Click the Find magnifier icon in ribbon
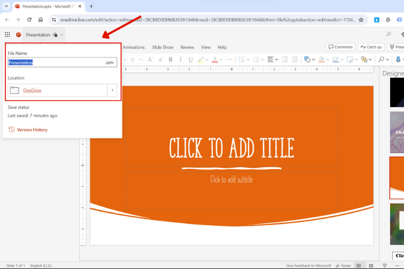This screenshot has height=269, width=404. click(x=381, y=60)
